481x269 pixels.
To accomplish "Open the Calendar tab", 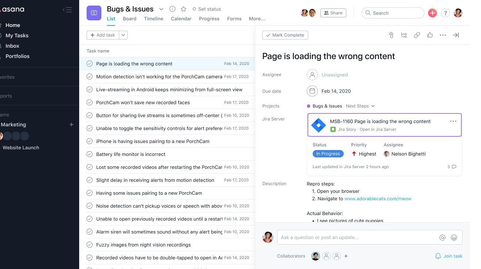I will (x=181, y=19).
